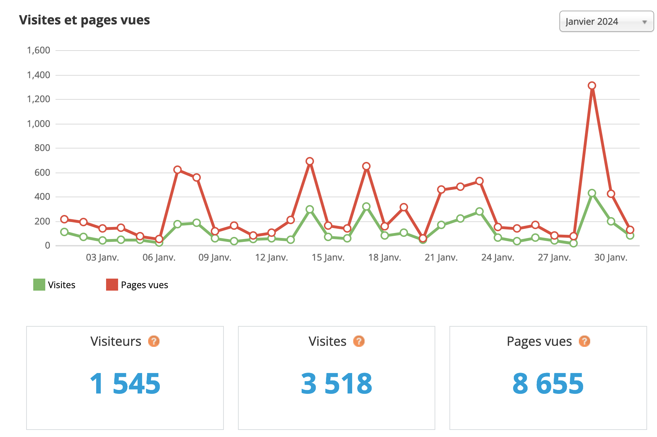The width and height of the screenshot is (657, 437).
Task: Click the 1,000 y-axis label
Action: point(39,124)
